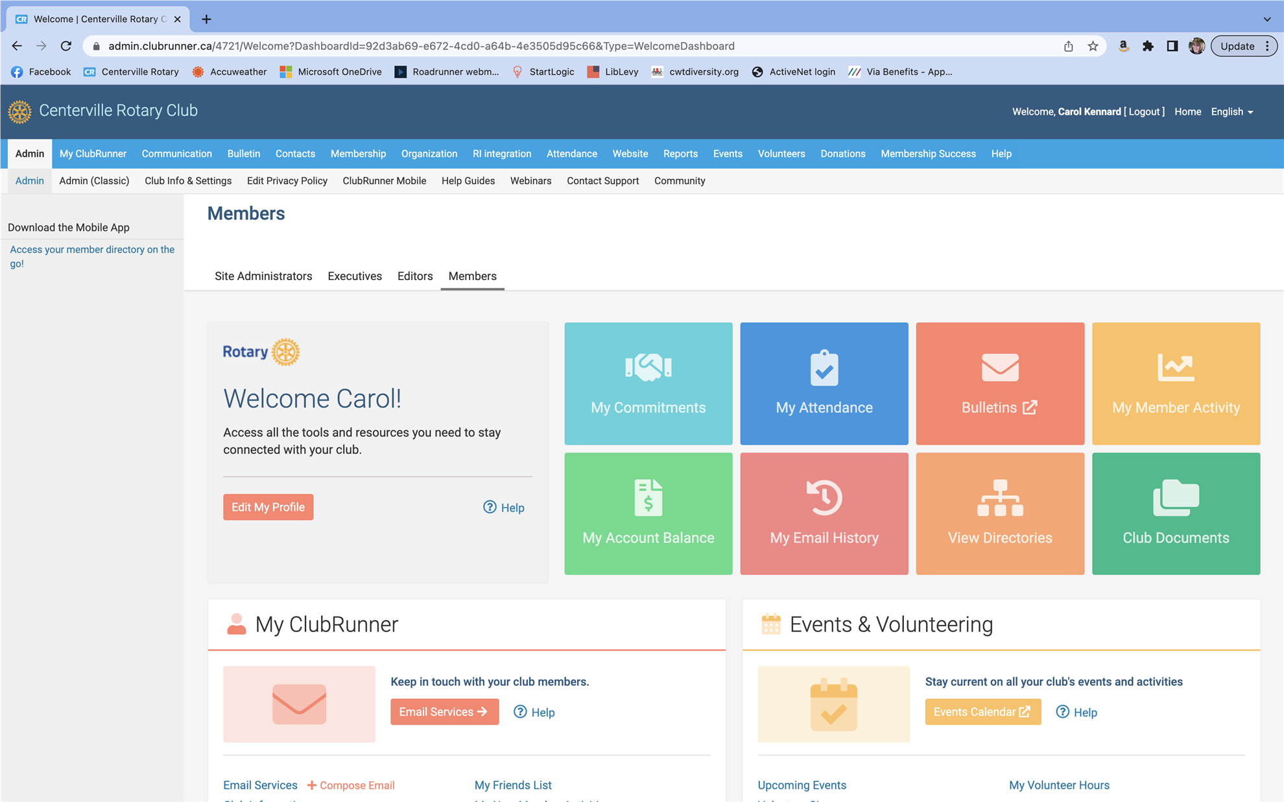The height and width of the screenshot is (802, 1284).
Task: Open the My Attendance clipboard tile
Action: (x=824, y=383)
